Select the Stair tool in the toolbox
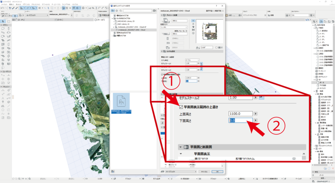Image resolution: width=335 pixels, height=183 pixels. (x=3, y=40)
